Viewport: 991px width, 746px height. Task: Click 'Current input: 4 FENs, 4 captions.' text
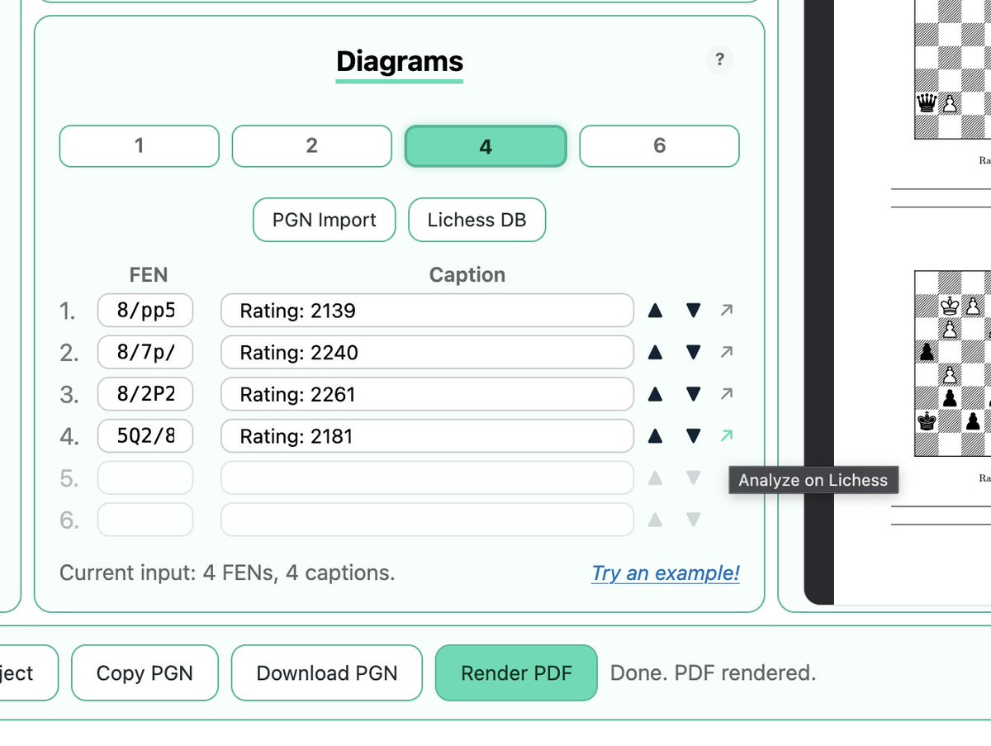point(227,573)
